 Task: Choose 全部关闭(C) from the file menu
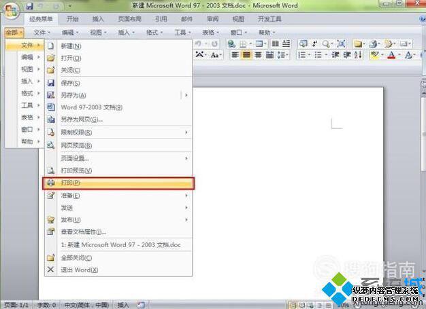coord(118,258)
